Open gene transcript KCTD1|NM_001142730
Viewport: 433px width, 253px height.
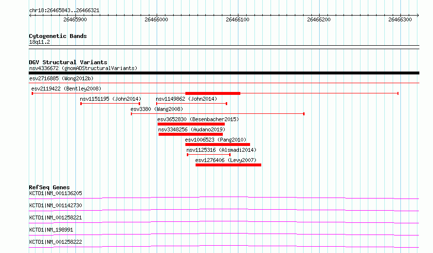55,205
